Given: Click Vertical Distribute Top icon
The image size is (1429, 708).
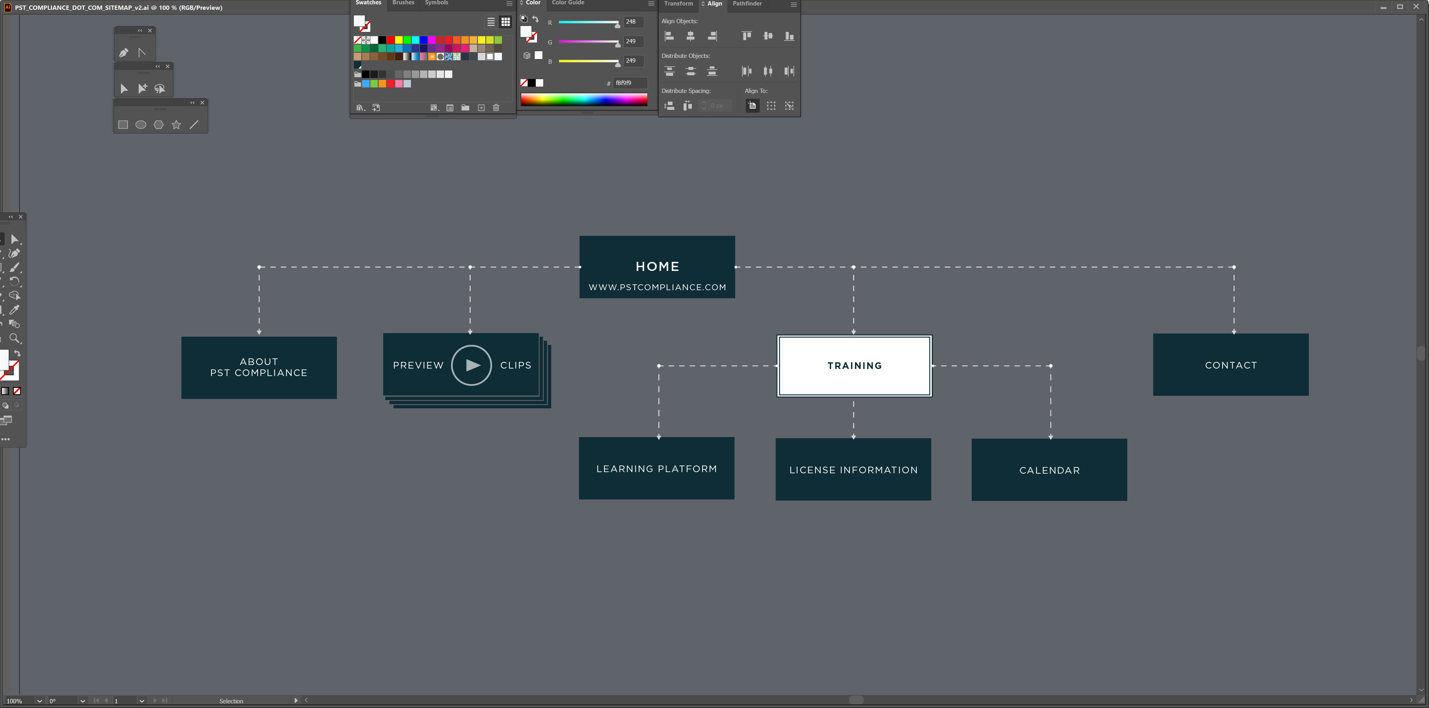Looking at the screenshot, I should tap(669, 71).
